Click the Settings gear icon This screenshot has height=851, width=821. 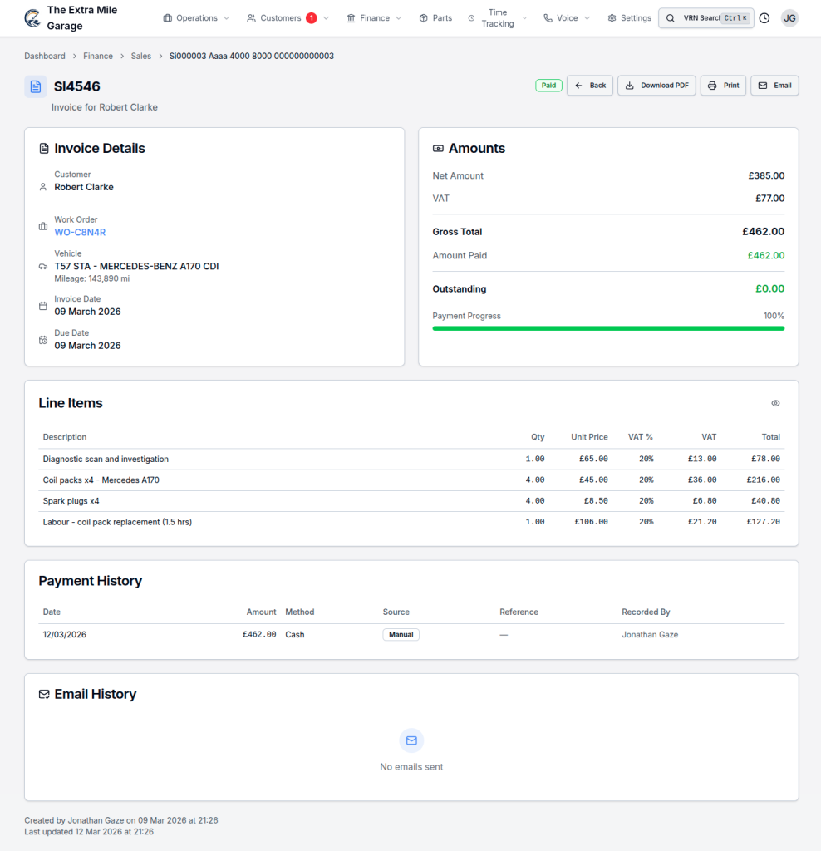[612, 18]
